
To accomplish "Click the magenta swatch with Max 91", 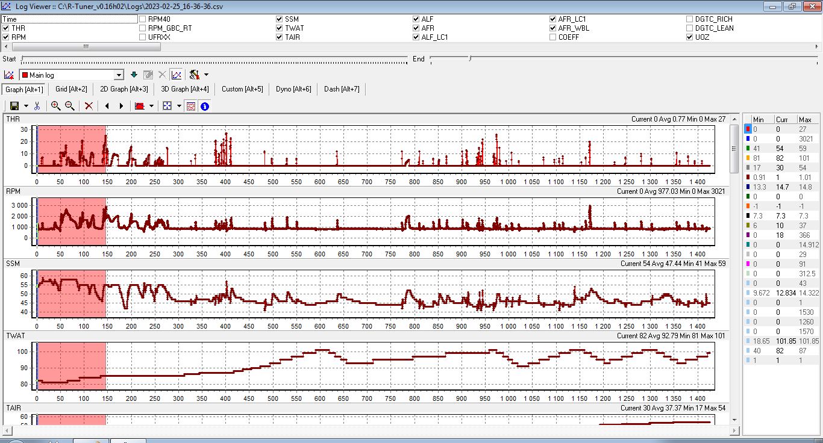I will pos(748,264).
